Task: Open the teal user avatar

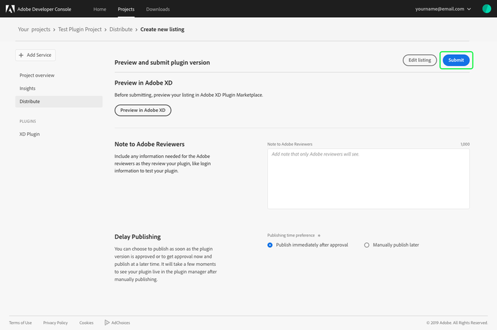Action: [486, 9]
